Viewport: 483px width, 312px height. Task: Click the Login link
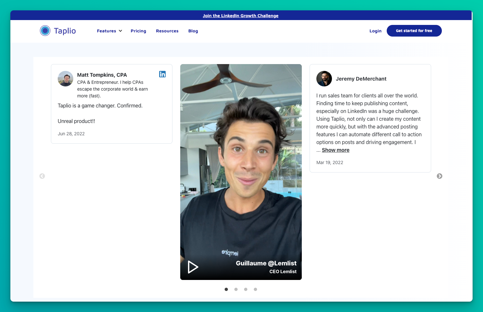(x=375, y=31)
